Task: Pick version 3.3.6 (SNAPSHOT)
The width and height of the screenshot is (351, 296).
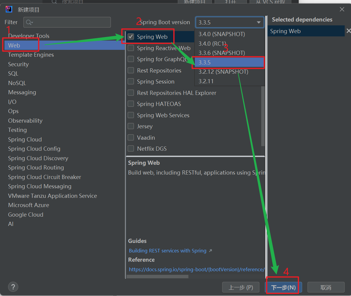Action: (x=230, y=53)
